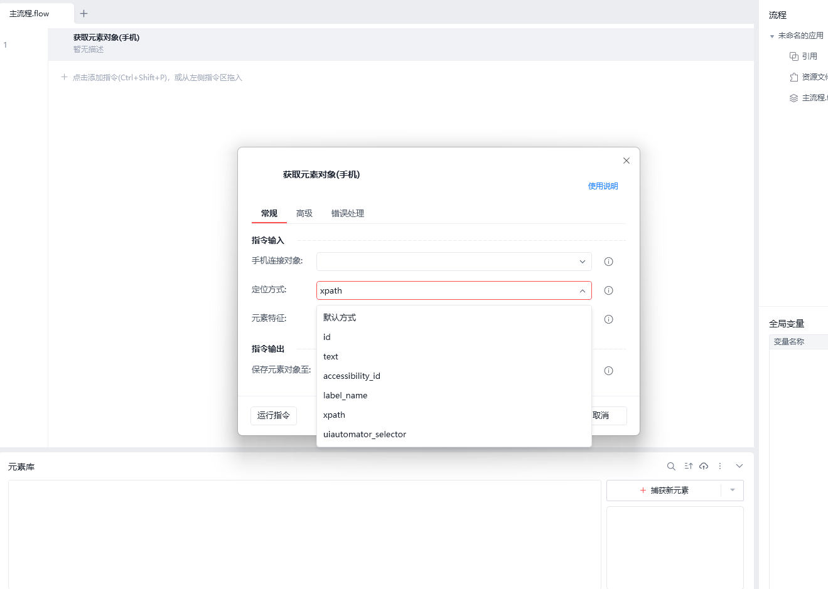
Task: Add a new flow tab with plus icon
Action: 83,13
